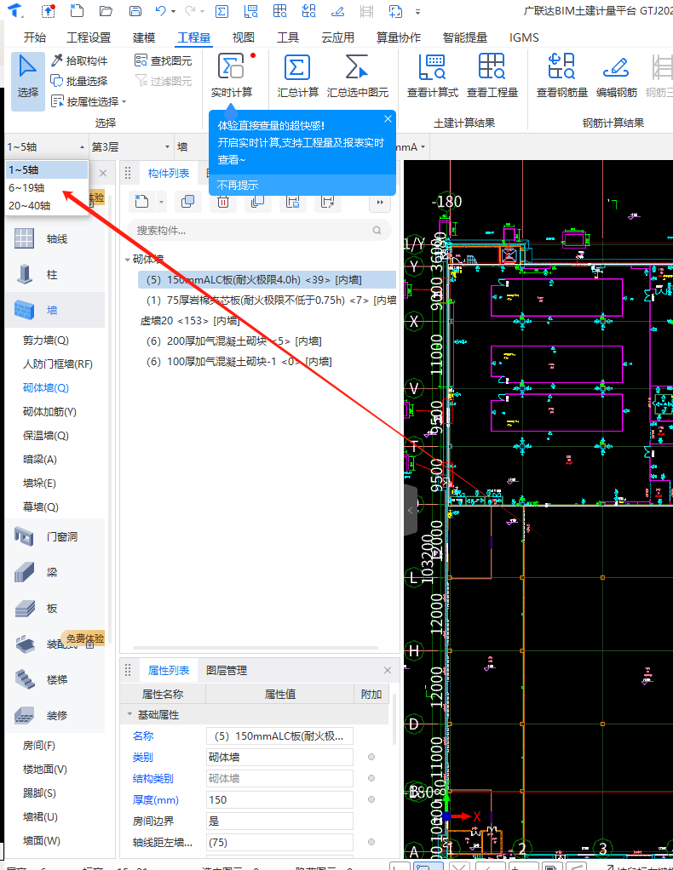Click the Undo arrow icon
This screenshot has height=870, width=673.
[x=160, y=10]
